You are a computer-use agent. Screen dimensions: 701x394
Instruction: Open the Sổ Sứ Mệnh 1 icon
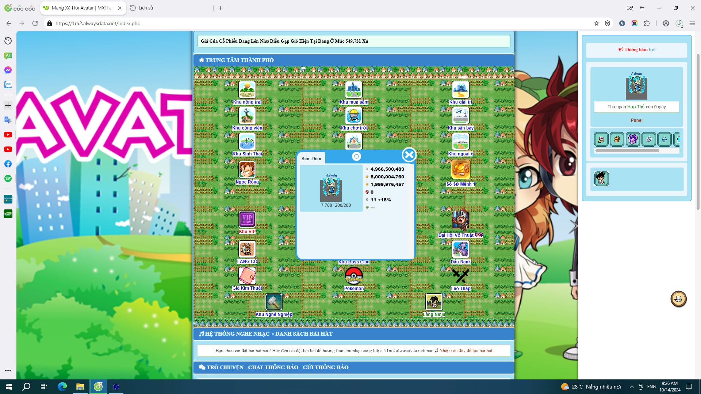460,170
